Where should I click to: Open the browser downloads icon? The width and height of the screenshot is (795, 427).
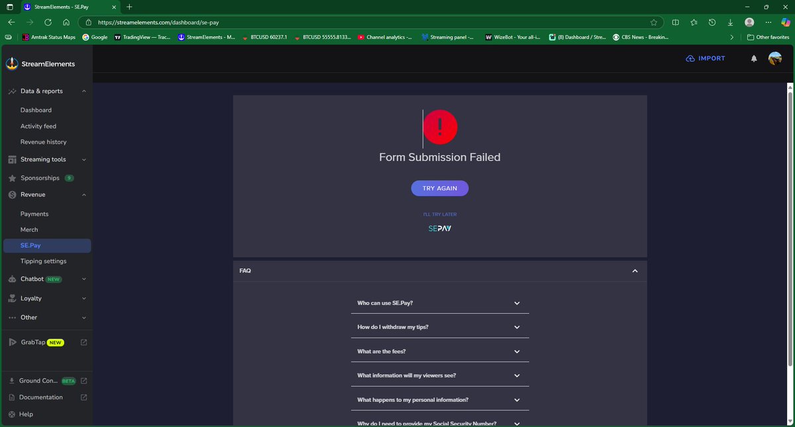tap(730, 22)
